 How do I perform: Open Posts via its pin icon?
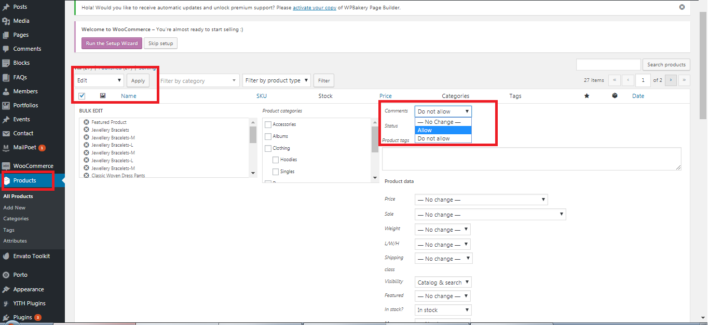6,7
